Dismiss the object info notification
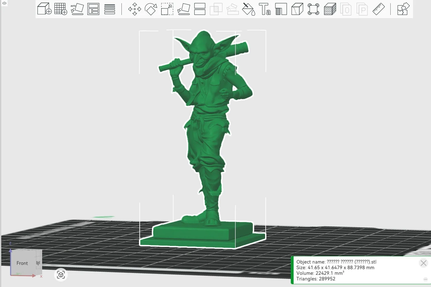Image resolution: width=431 pixels, height=287 pixels. point(423,263)
